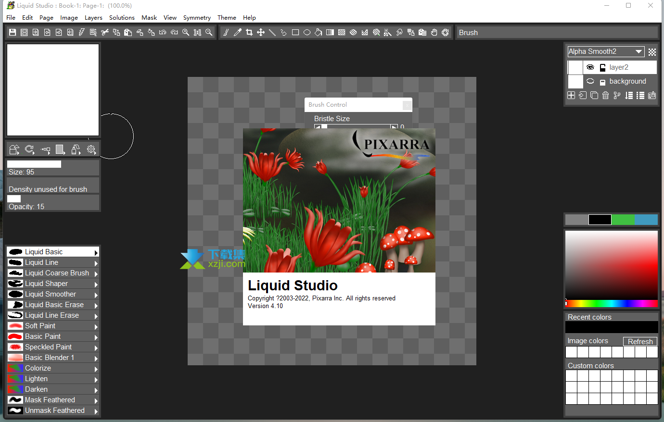664x422 pixels.
Task: Select the Rectangle selection tool
Action: [x=295, y=32]
